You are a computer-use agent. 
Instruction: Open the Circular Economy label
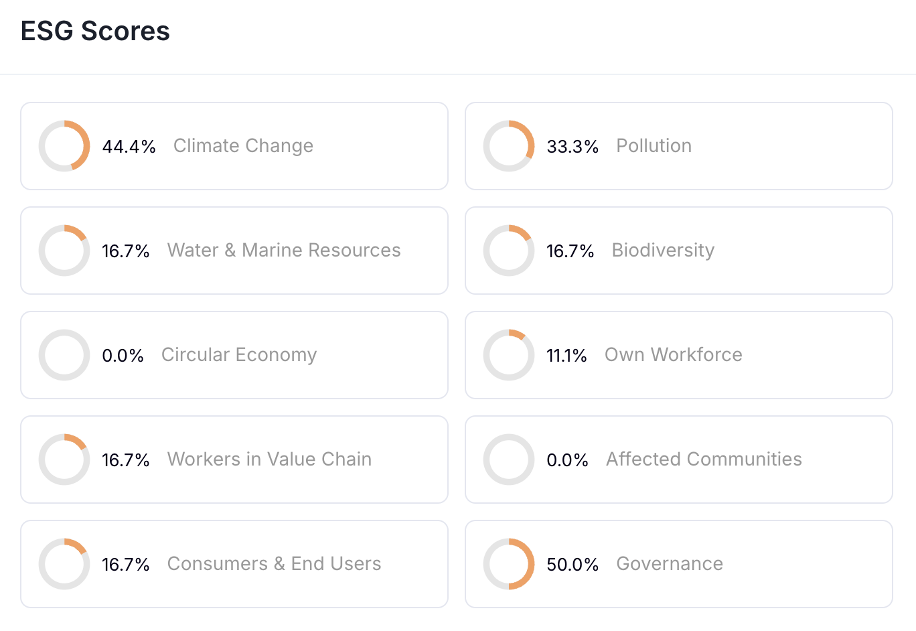pyautogui.click(x=239, y=355)
